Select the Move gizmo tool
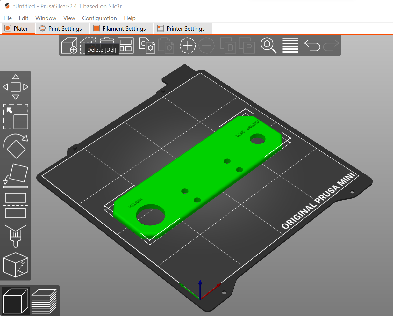The image size is (393, 316). [16, 87]
